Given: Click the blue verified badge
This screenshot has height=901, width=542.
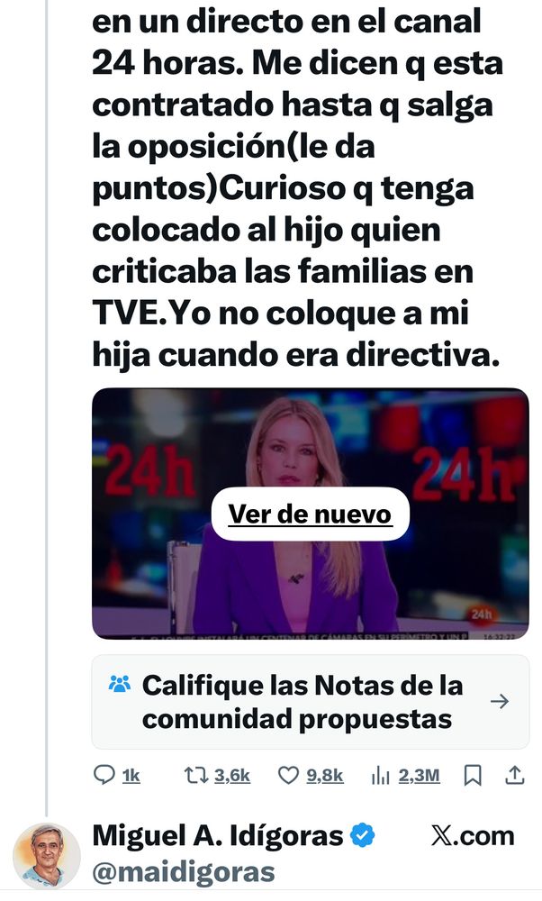Looking at the screenshot, I should pos(363,835).
